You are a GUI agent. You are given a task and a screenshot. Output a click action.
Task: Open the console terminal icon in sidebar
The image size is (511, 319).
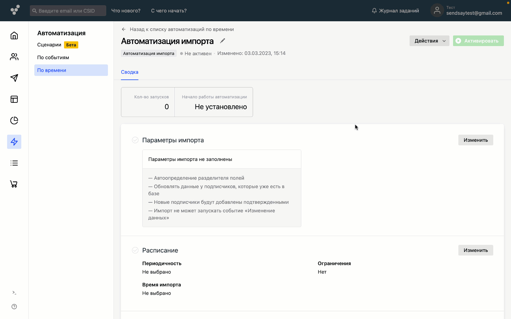coord(14,292)
